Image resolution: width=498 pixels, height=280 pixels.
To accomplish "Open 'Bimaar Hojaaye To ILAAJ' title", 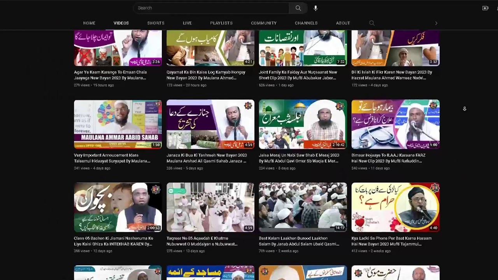I will 389,158.
